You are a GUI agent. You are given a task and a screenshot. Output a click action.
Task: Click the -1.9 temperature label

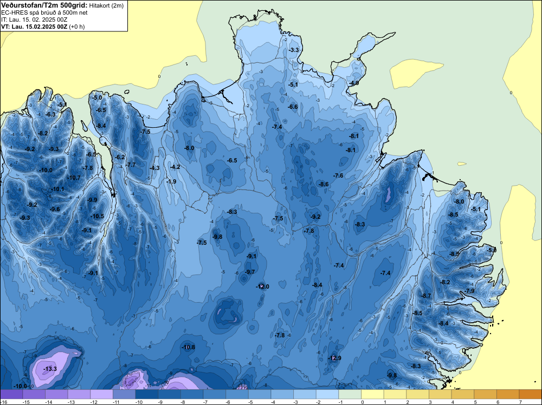point(171,181)
